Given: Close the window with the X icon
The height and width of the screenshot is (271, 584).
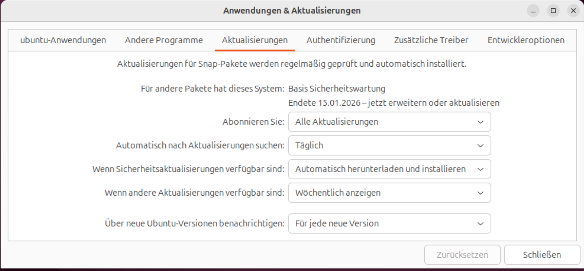Looking at the screenshot, I should 573,11.
